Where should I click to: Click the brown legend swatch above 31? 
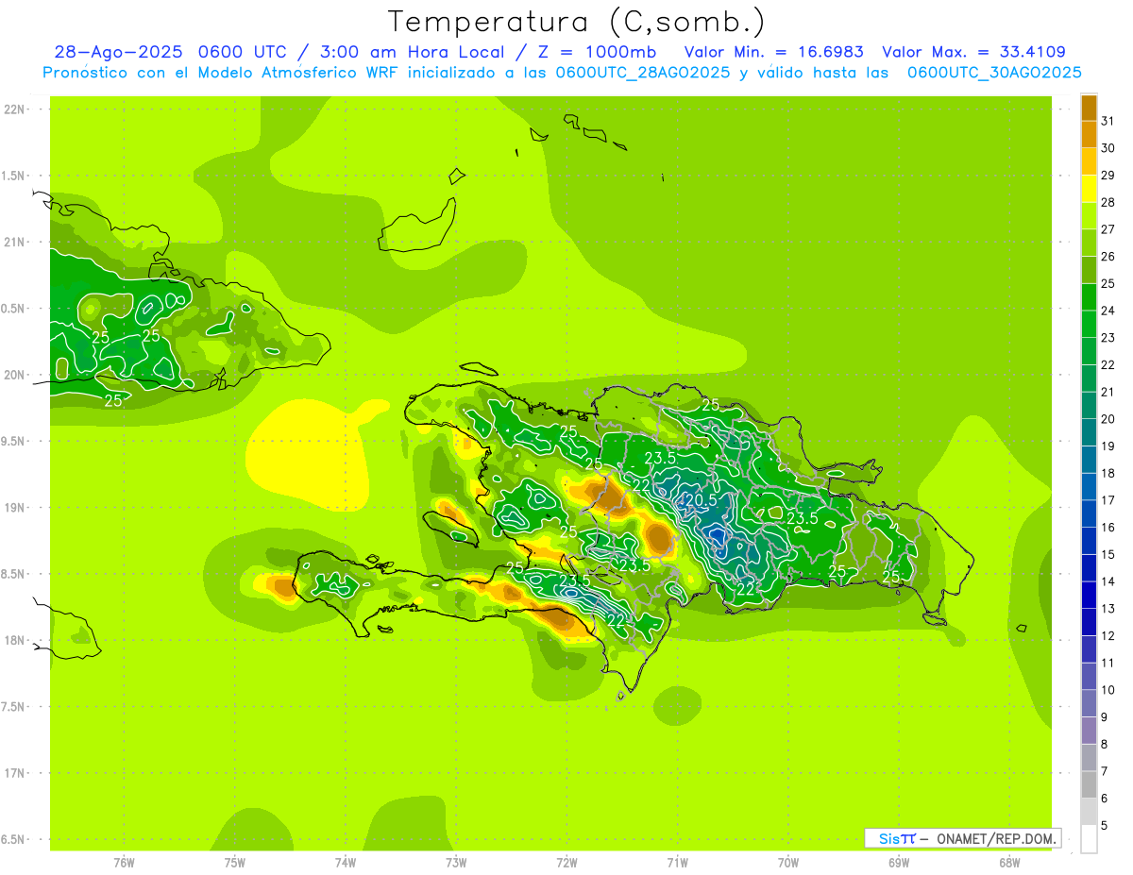[x=1089, y=107]
